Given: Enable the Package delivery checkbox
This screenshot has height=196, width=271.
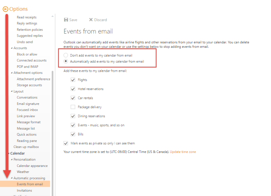Looking at the screenshot, I should (73, 107).
